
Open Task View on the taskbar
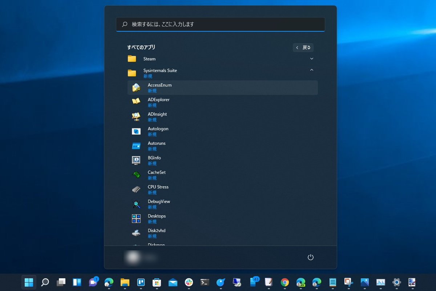point(61,282)
